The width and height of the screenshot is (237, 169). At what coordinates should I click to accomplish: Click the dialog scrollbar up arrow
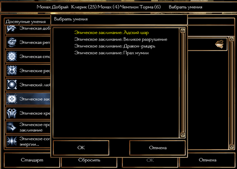coord(183,31)
